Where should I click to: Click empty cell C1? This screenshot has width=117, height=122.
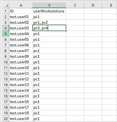(x=75, y=11)
